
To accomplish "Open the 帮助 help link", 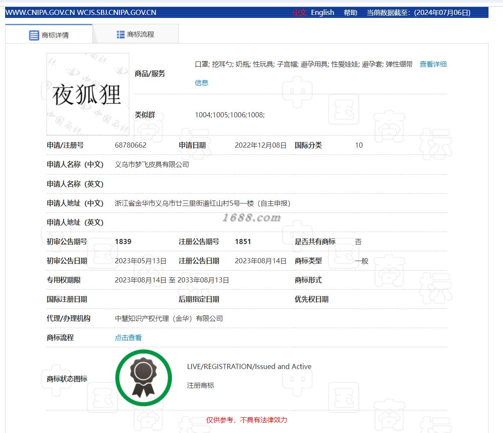I will 350,12.
